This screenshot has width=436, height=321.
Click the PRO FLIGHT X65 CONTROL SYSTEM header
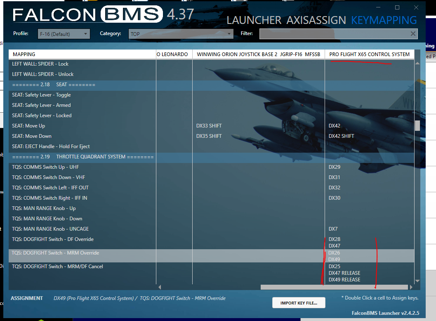[x=370, y=54]
